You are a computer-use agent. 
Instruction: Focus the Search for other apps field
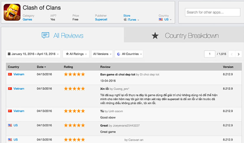click(x=212, y=12)
